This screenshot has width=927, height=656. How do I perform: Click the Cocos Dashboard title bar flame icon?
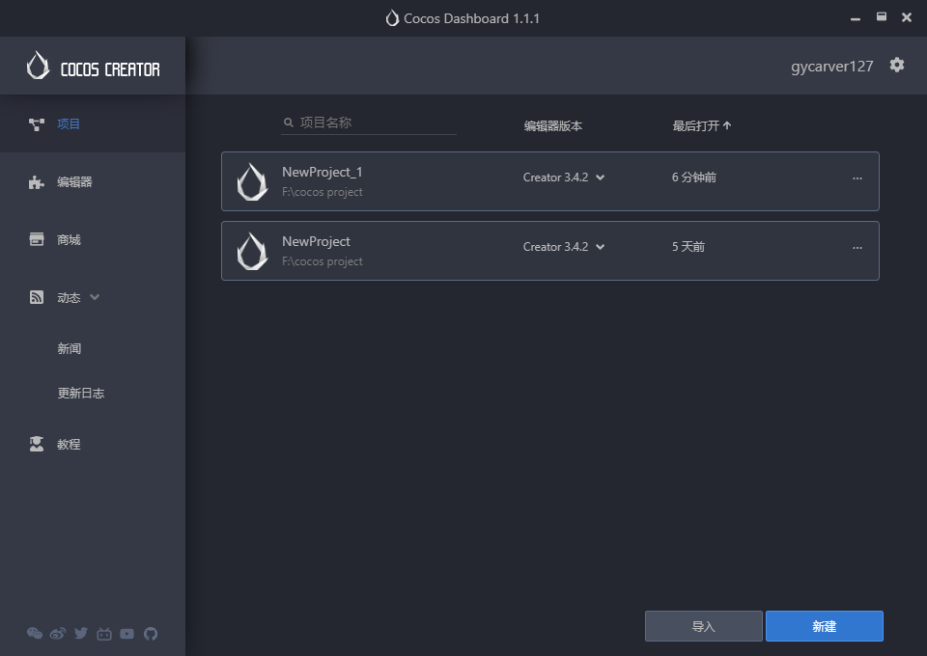[x=392, y=18]
